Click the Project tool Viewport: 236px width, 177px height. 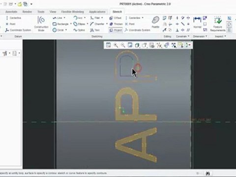116,30
